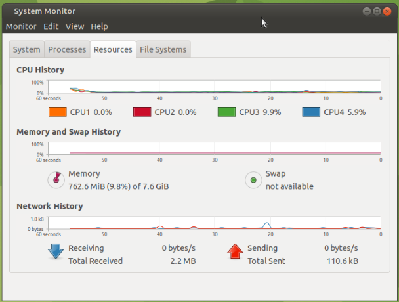Click the red Sending up arrow icon

click(235, 251)
